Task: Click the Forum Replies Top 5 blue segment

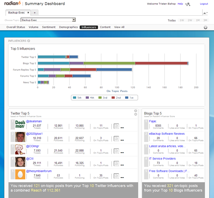Action: pos(114,70)
